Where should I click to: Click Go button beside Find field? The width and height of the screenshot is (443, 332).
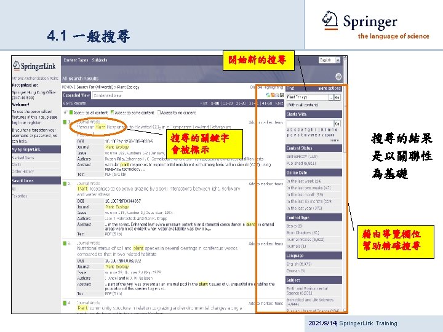pos(337,97)
